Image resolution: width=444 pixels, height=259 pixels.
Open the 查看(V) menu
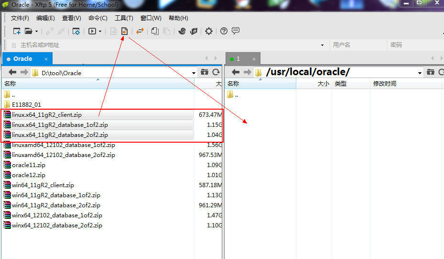click(x=71, y=18)
